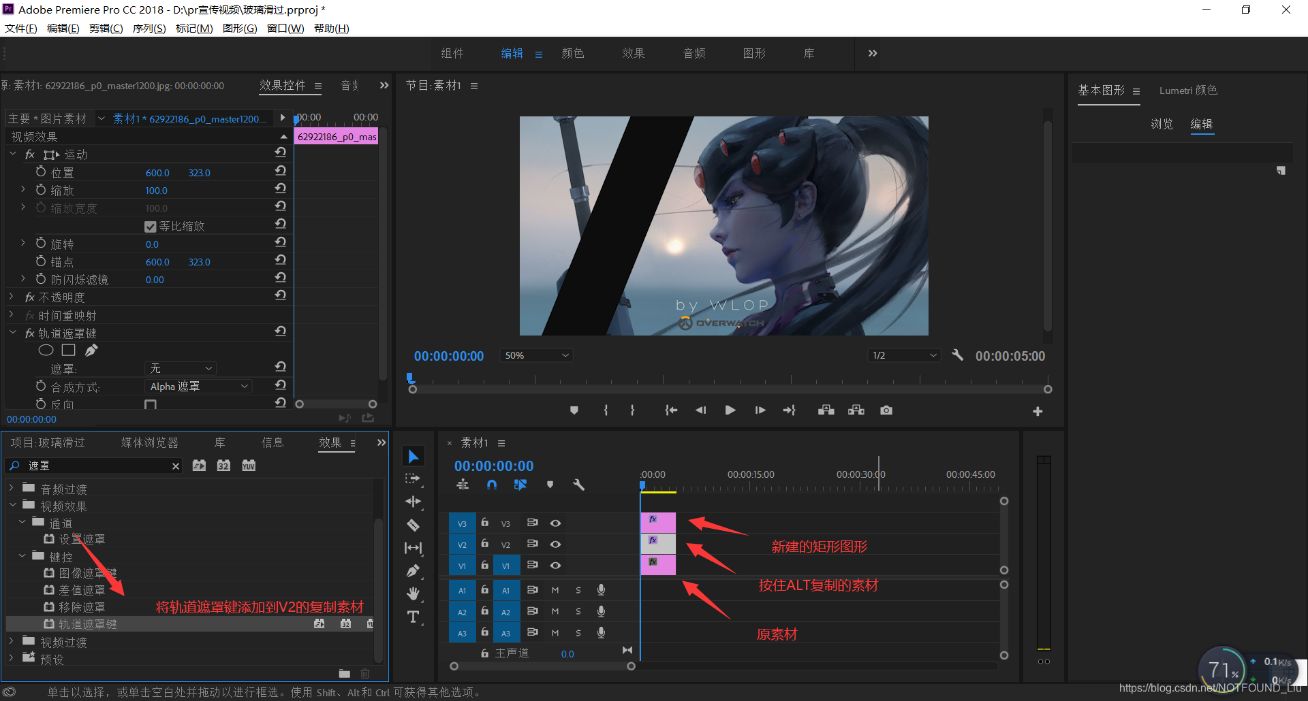Open the 图形(G) menu

(x=240, y=28)
